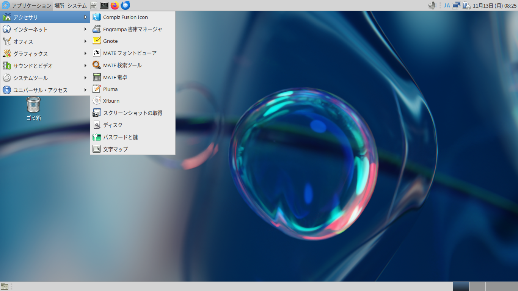The height and width of the screenshot is (291, 518).
Task: Open the ゴミ箱 trash desktop icon
Action: (33, 105)
